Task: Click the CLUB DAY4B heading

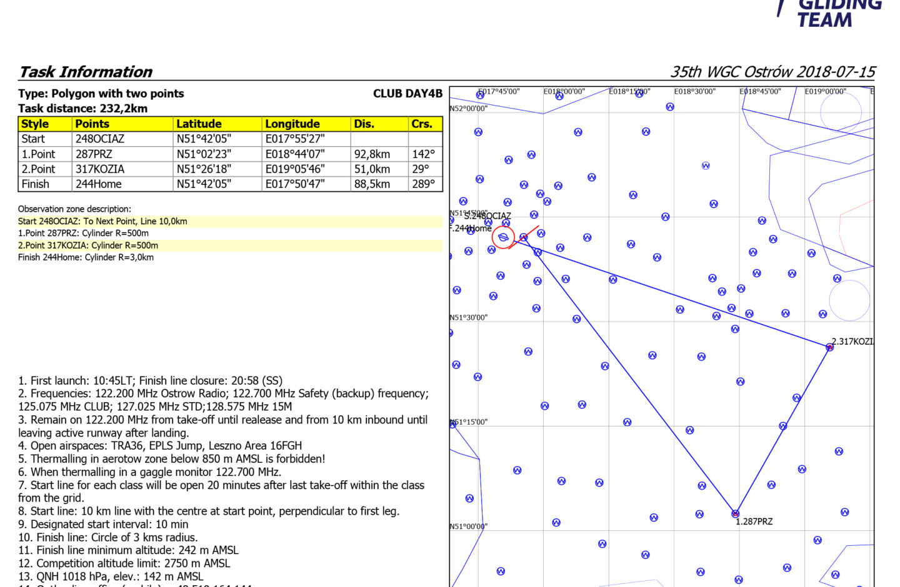Action: [407, 94]
